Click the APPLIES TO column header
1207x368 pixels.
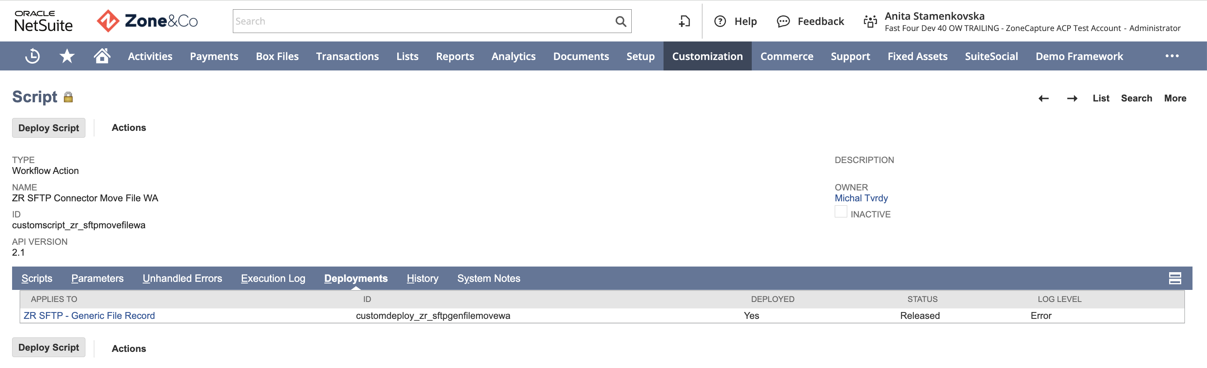tap(54, 299)
